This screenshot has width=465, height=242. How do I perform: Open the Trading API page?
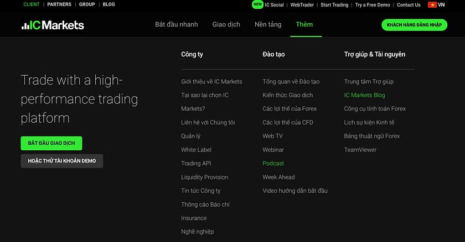click(x=196, y=164)
